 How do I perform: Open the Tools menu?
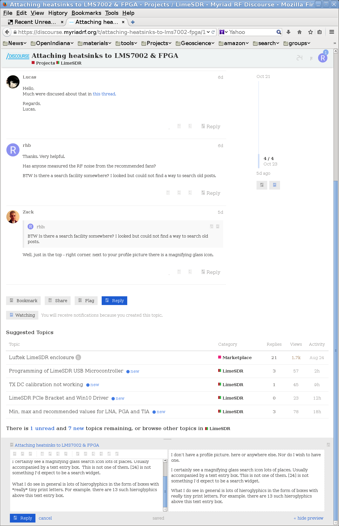pyautogui.click(x=112, y=13)
